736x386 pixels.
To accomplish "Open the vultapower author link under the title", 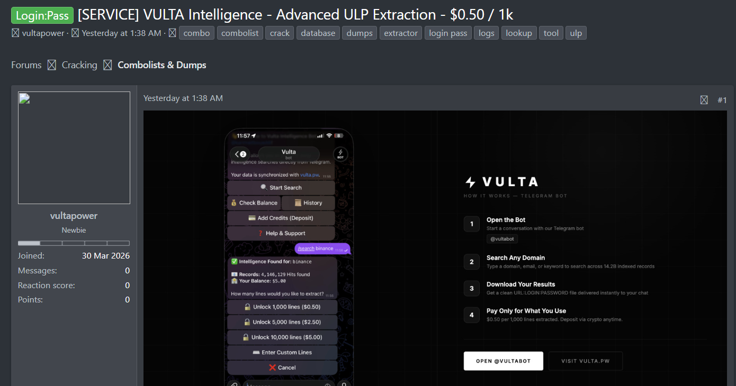I will 43,33.
